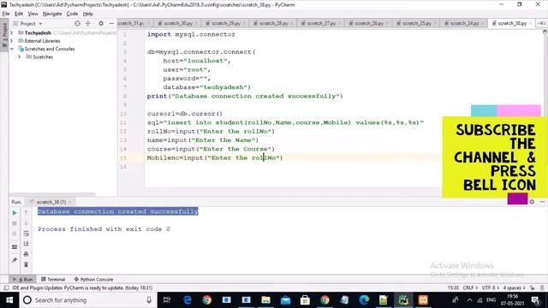The width and height of the screenshot is (548, 308).
Task: Select the active scratch_38.py tab
Action: 512,23
